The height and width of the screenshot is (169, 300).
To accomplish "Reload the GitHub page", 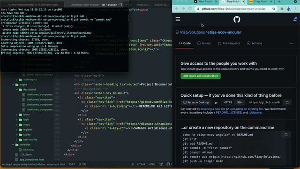I will click(190, 9).
